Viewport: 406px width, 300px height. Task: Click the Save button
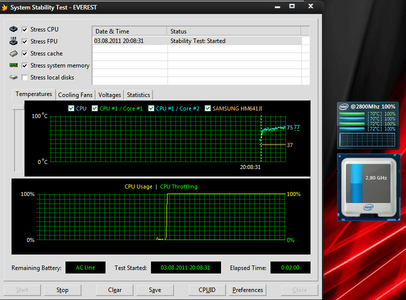pyautogui.click(x=155, y=290)
